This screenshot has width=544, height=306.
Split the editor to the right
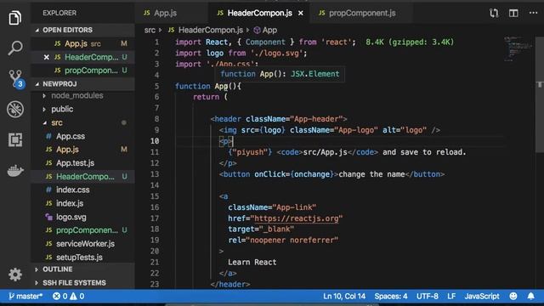coord(513,14)
